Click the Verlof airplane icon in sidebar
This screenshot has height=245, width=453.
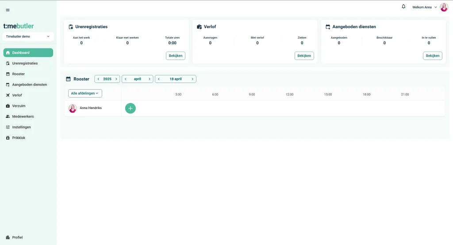8,95
